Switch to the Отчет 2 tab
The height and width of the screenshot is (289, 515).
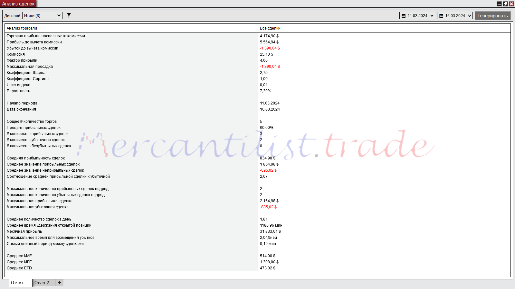pos(42,283)
